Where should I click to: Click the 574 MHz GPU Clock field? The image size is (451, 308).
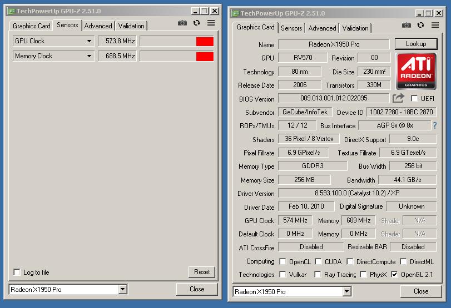[295, 220]
